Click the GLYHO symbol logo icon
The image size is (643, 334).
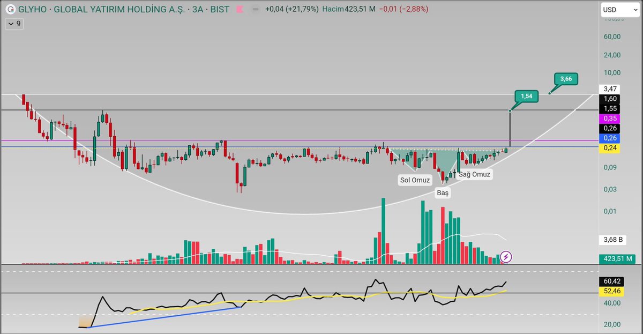pyautogui.click(x=11, y=9)
